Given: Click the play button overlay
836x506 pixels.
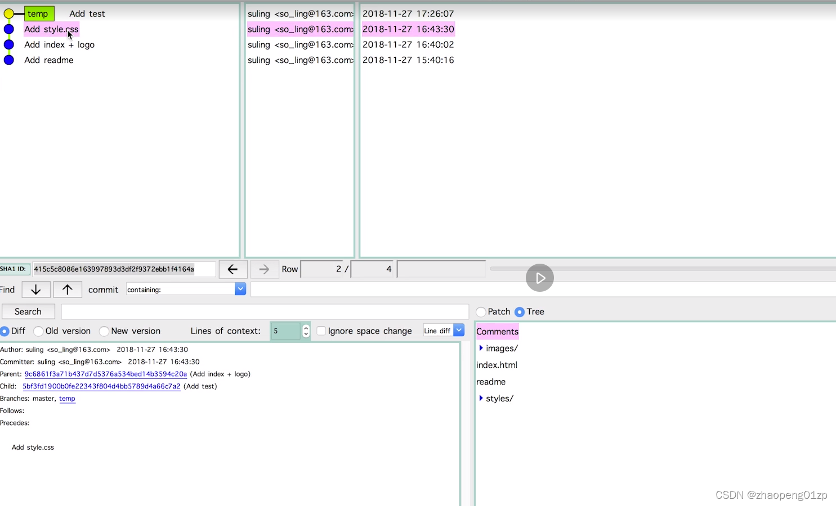Looking at the screenshot, I should [x=540, y=278].
